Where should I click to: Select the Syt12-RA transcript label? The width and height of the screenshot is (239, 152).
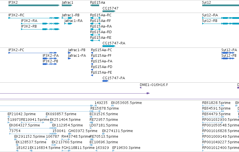[210, 15]
